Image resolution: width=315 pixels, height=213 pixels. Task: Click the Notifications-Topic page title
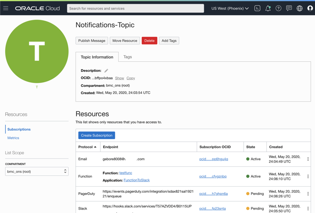click(x=105, y=25)
